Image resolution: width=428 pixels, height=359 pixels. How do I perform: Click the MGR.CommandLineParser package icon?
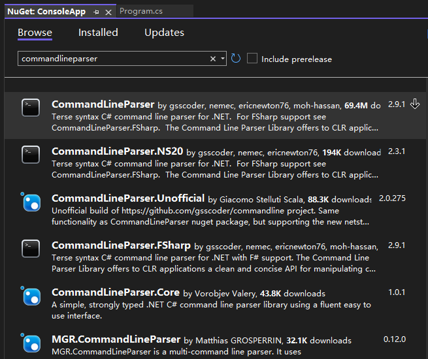[31, 343]
